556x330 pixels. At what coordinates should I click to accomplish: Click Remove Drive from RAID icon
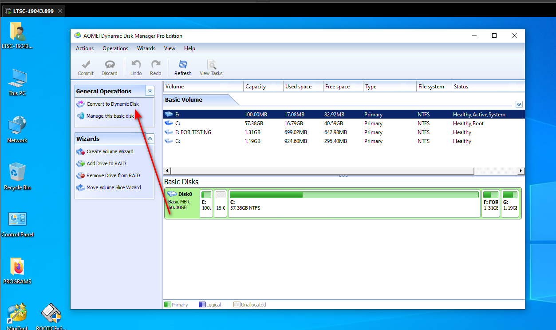tap(80, 175)
